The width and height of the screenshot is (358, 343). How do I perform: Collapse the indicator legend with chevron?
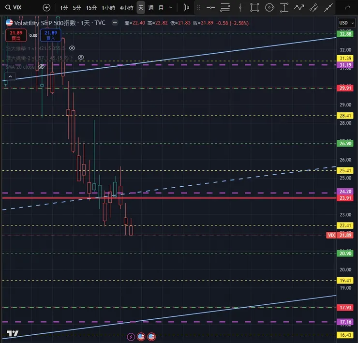point(10,76)
